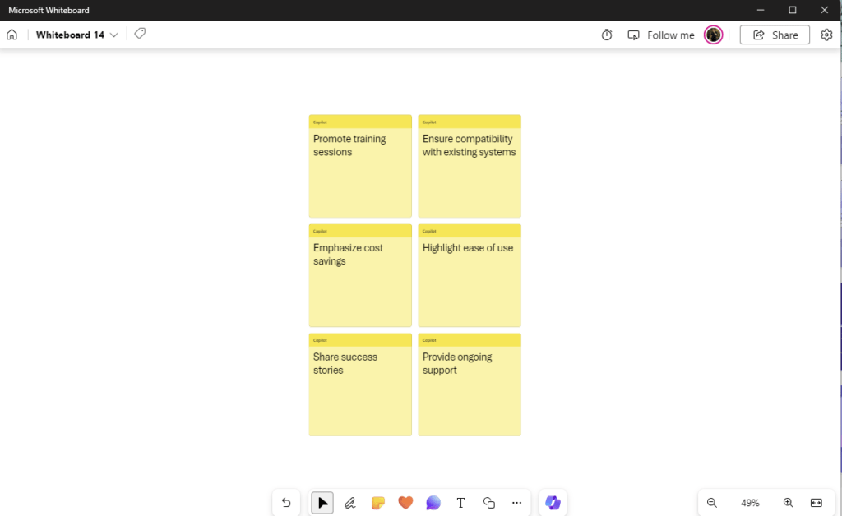Viewport: 842px width, 516px height.
Task: Open the Shapes tool
Action: click(x=488, y=503)
